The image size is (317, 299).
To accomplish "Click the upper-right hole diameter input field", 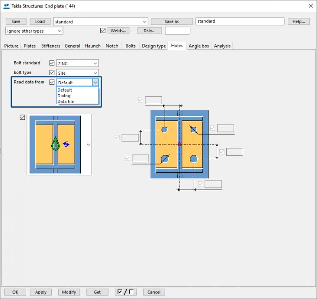I will [x=225, y=128].
